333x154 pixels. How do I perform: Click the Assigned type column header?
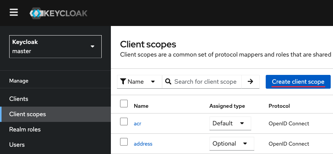227,106
